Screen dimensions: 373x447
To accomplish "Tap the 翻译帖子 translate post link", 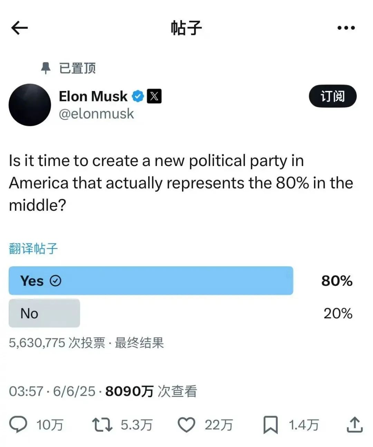I will (33, 248).
